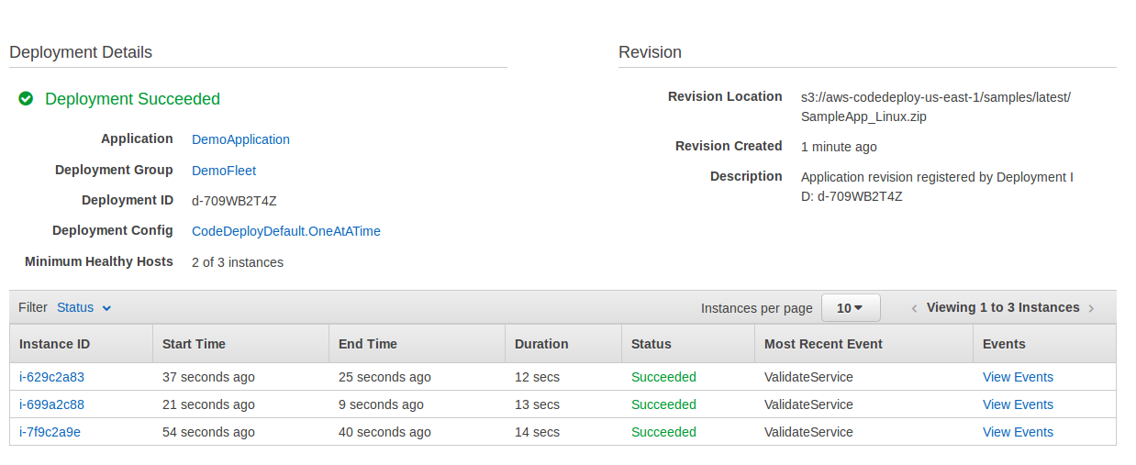Screen dimensions: 1136x465
Task: View Events for instance i-7f9c2a9e
Action: (x=1018, y=432)
